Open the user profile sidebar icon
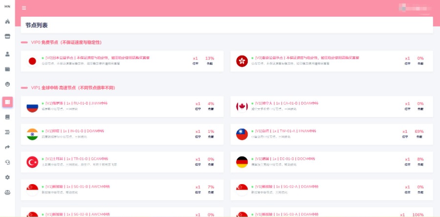 7,54
